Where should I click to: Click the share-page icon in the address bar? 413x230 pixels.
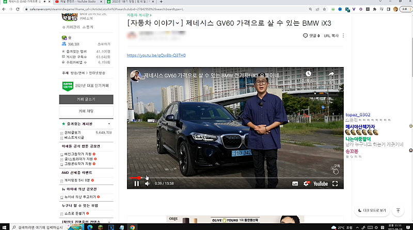(317, 9)
